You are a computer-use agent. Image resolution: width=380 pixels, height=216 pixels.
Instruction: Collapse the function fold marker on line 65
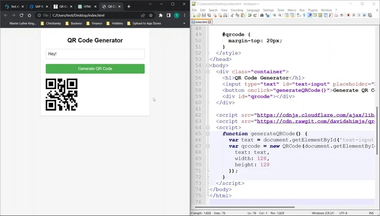(x=208, y=134)
